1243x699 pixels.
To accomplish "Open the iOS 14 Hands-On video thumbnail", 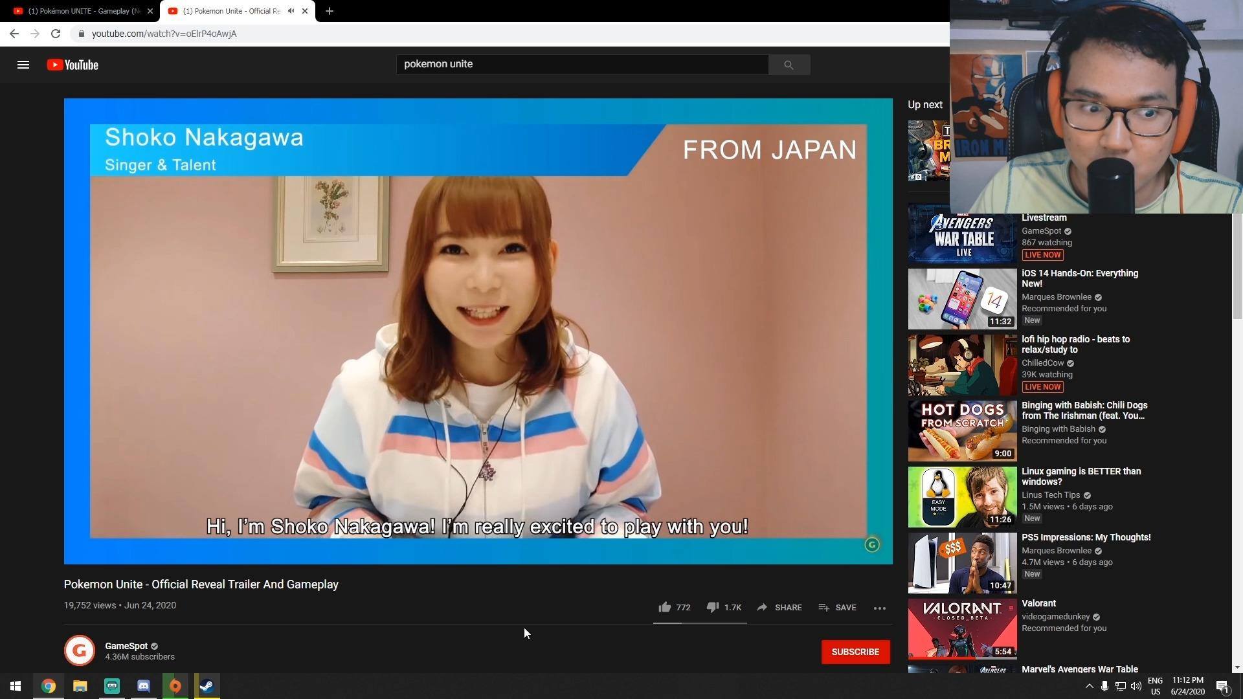I will (962, 299).
